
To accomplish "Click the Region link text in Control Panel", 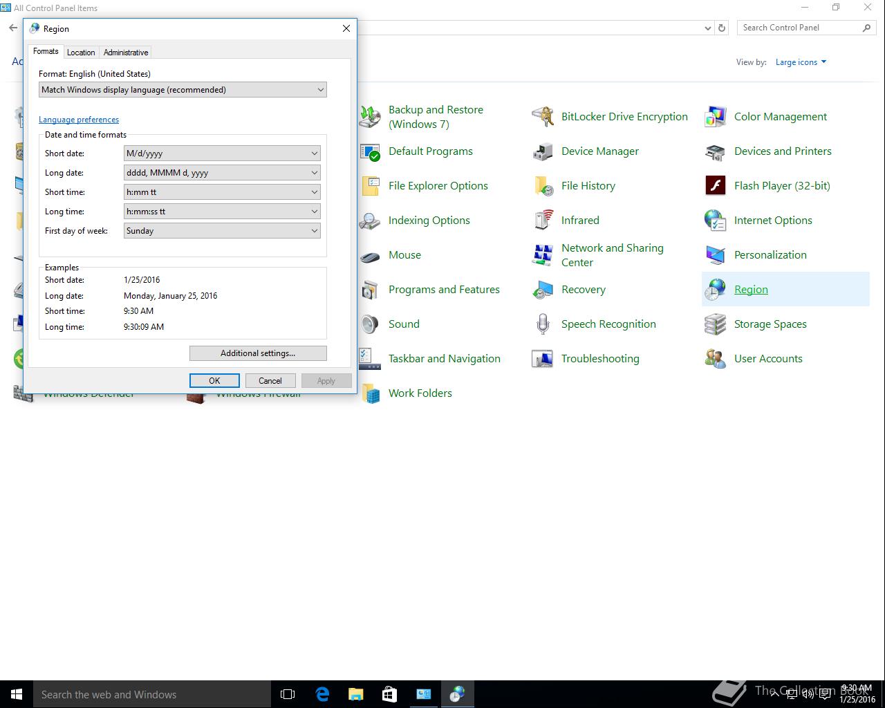I will click(751, 290).
